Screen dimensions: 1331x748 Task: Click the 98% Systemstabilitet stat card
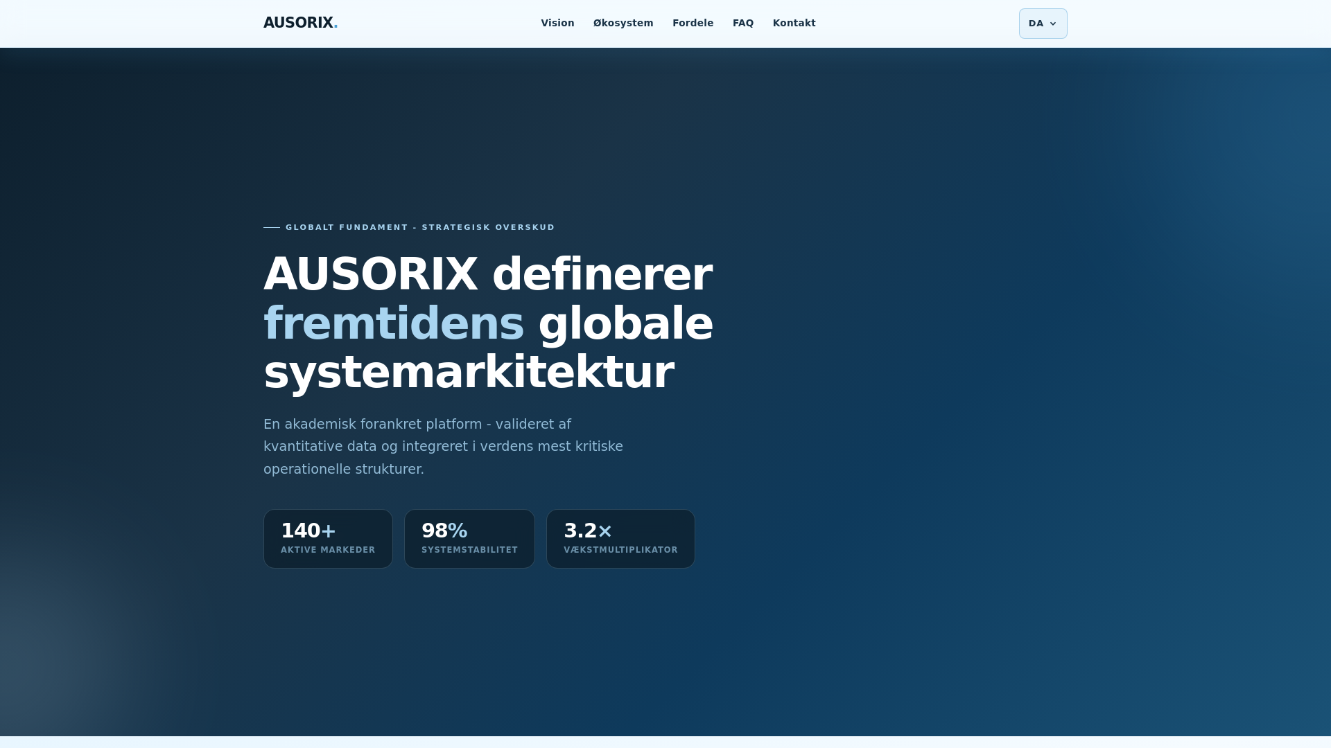click(x=469, y=539)
